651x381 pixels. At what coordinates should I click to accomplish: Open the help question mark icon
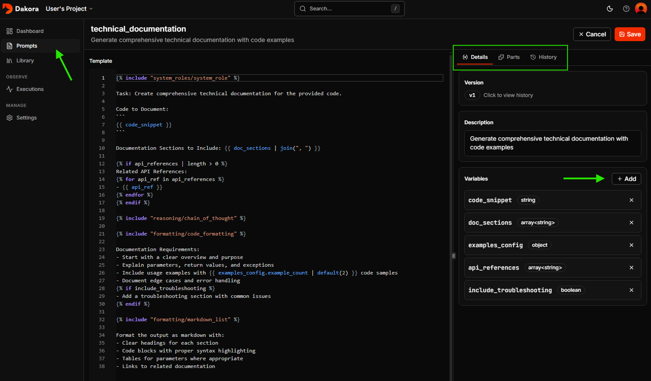[x=626, y=9]
